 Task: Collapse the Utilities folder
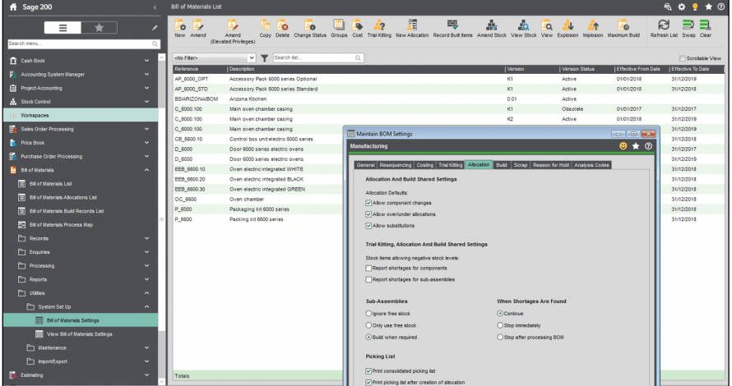[x=146, y=293]
